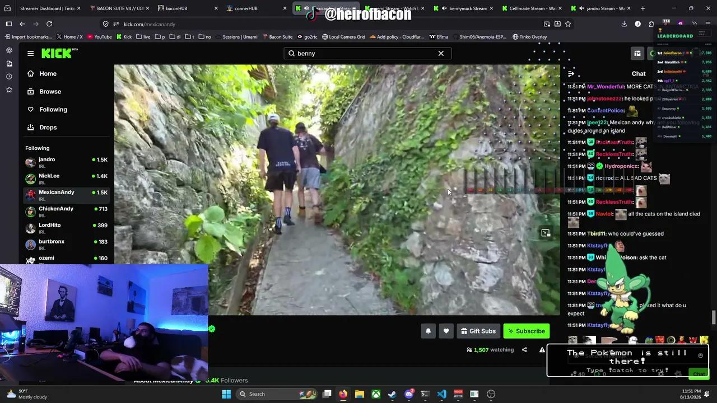The image size is (717, 403).
Task: Open the Windows Start menu
Action: 226,394
